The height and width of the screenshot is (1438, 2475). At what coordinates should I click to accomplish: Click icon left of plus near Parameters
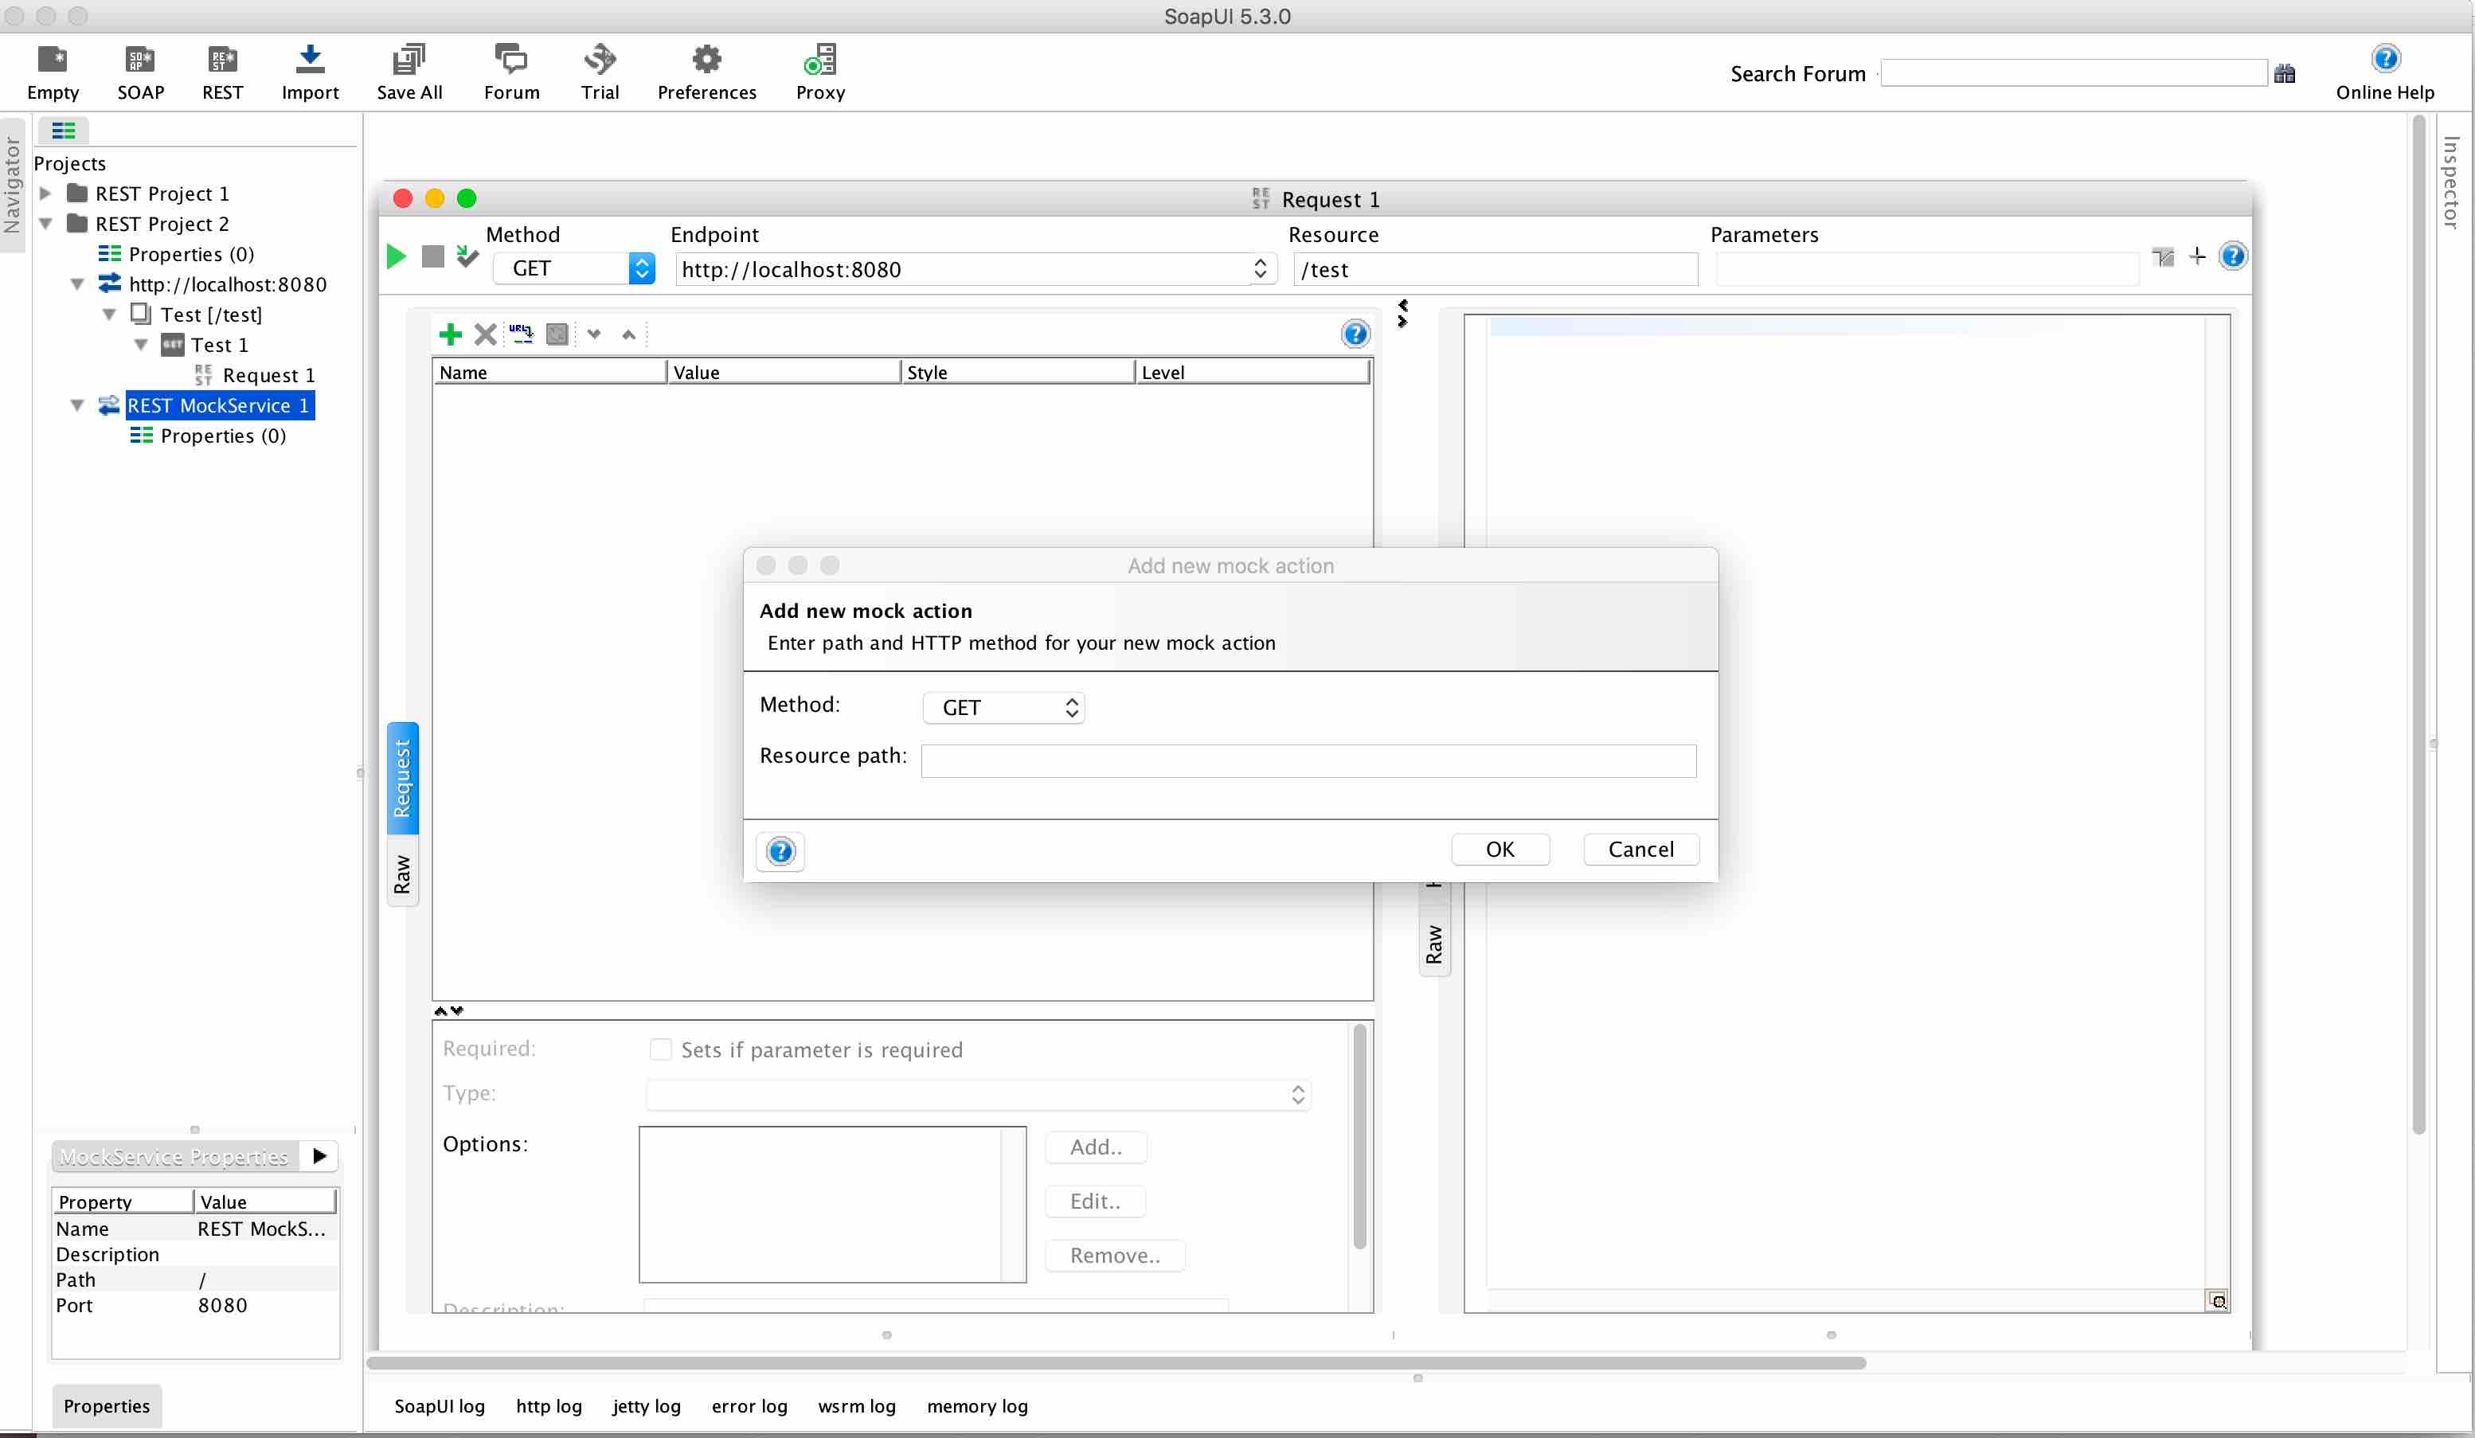pos(2163,256)
